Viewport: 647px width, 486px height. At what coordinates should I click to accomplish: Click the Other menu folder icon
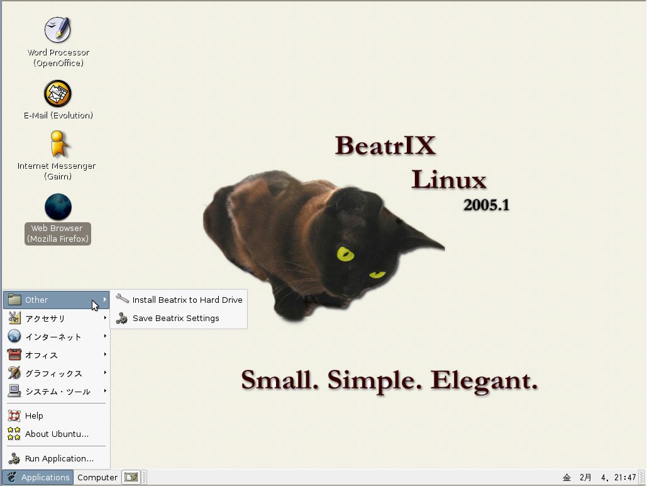pyautogui.click(x=14, y=300)
